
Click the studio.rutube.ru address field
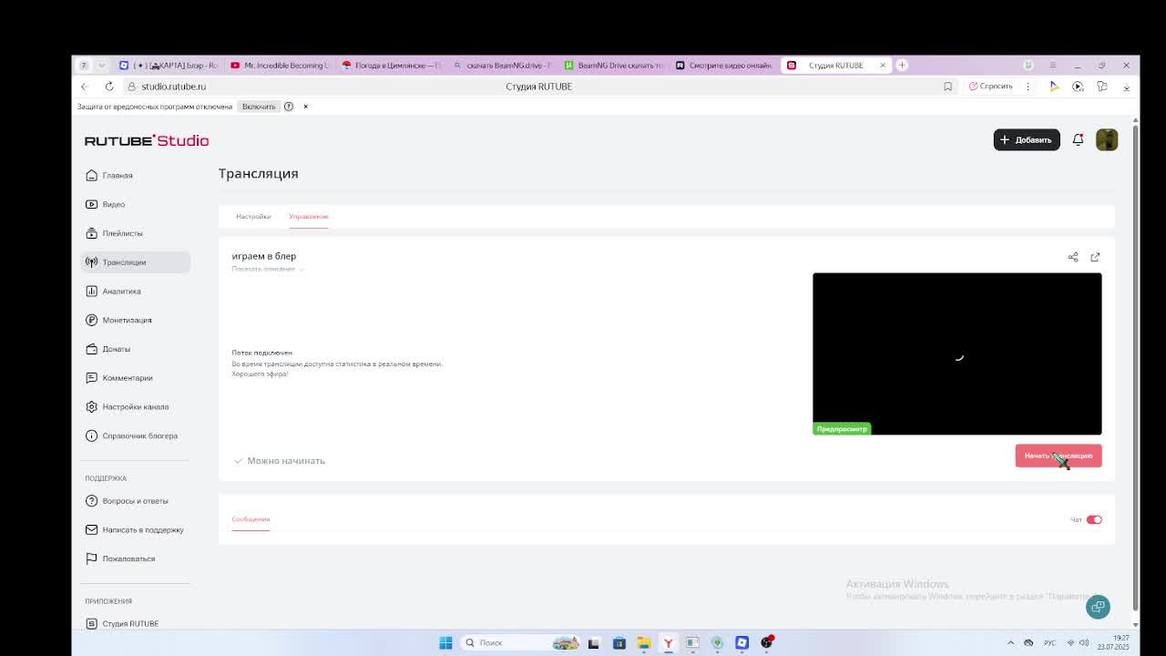click(x=537, y=87)
